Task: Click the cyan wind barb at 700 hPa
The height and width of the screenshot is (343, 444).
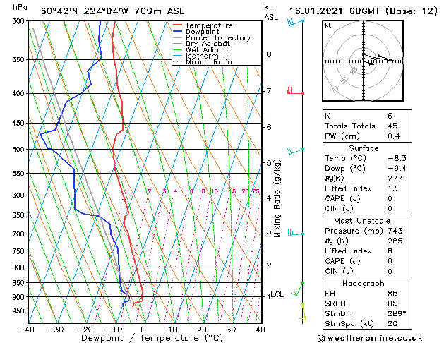Action: (x=296, y=233)
